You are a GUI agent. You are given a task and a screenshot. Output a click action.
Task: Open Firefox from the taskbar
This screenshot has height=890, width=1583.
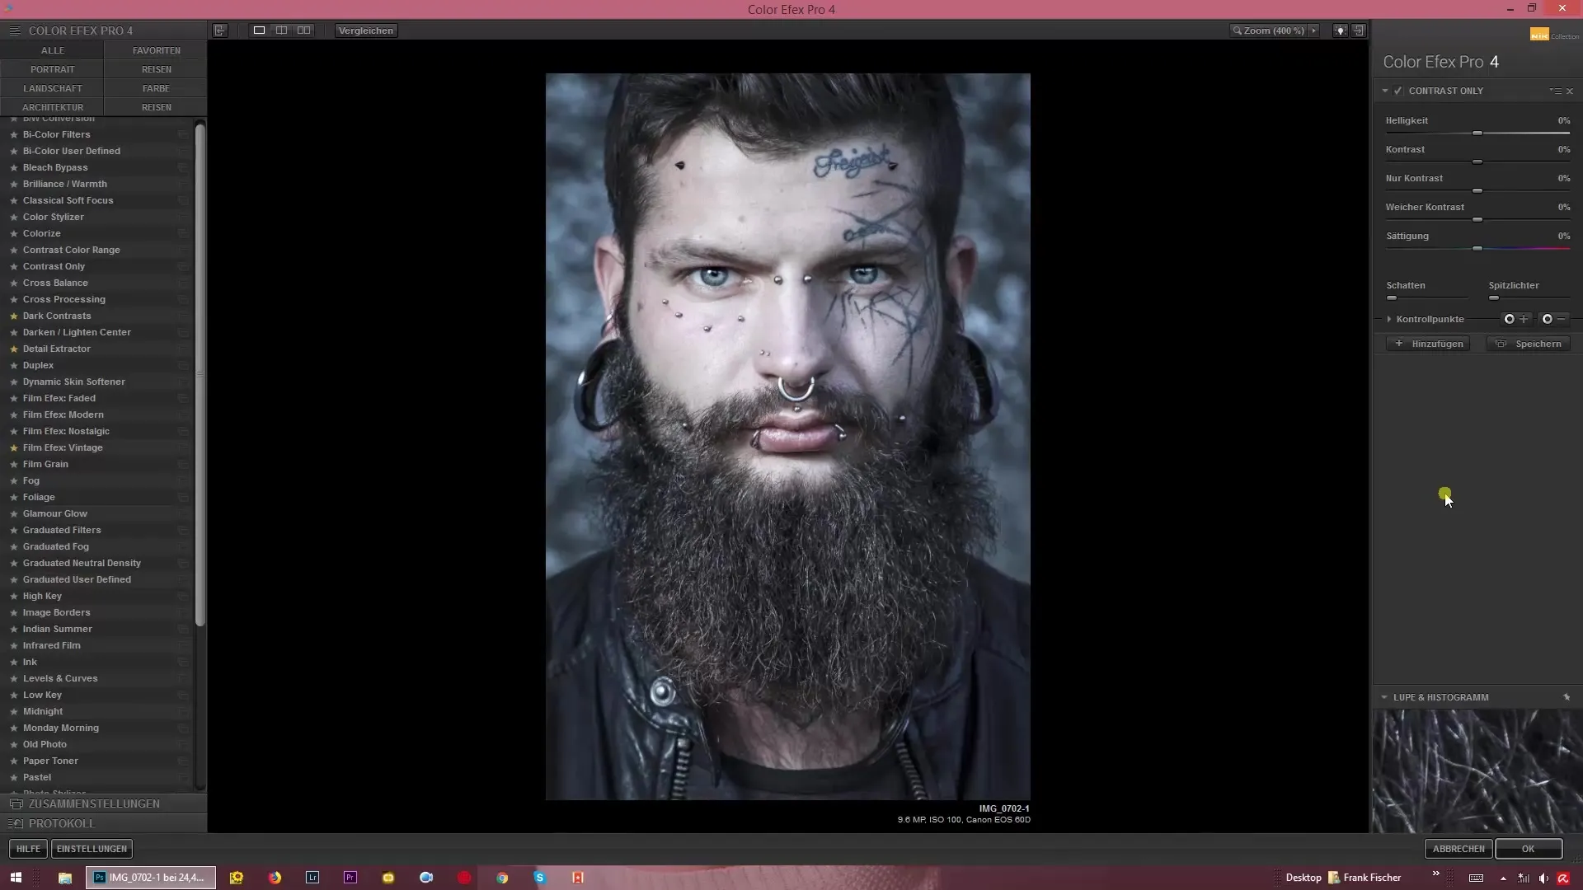point(275,878)
